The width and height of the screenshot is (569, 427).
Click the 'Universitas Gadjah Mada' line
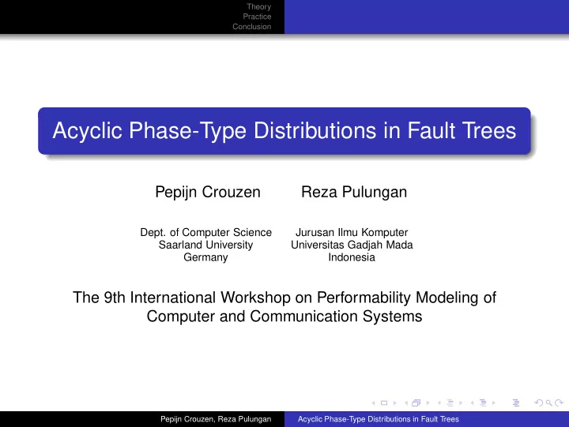(352, 245)
